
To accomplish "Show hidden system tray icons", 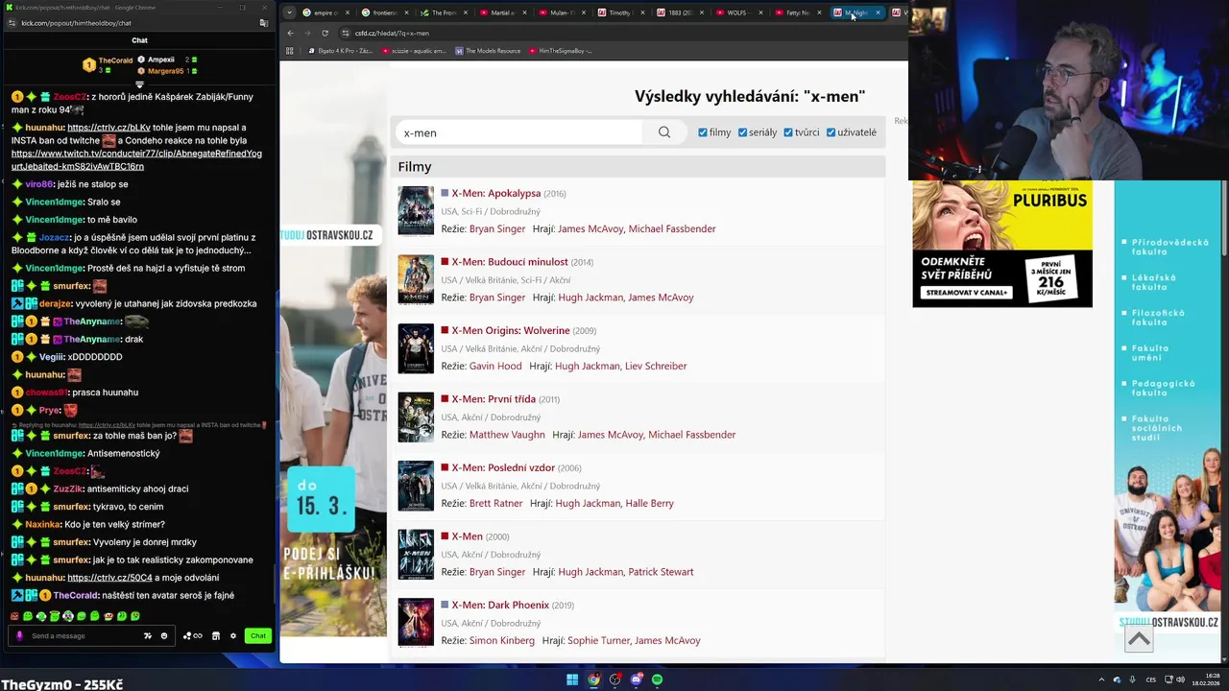I will coord(1101,679).
